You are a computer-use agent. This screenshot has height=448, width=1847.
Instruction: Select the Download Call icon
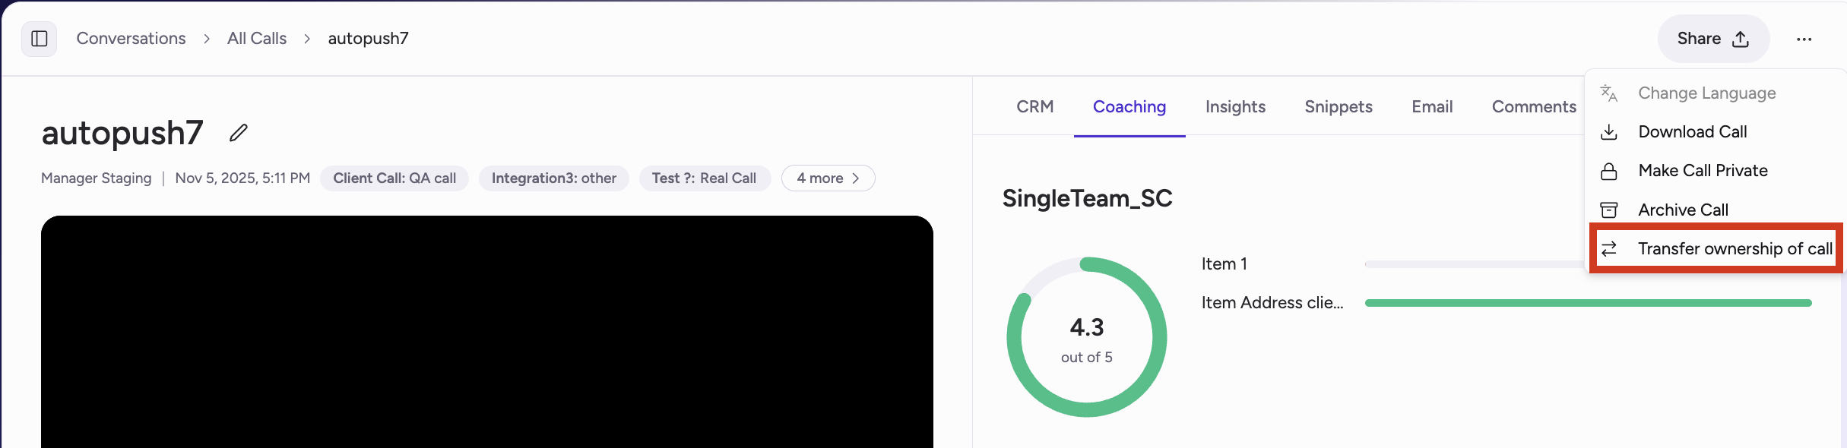[1609, 131]
